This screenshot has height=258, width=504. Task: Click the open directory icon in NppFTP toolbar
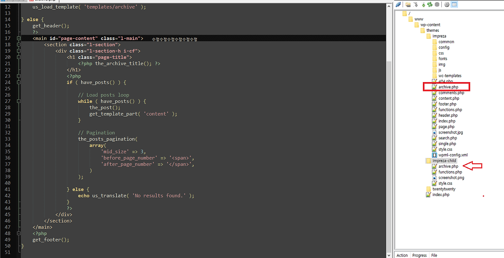tap(408, 4)
